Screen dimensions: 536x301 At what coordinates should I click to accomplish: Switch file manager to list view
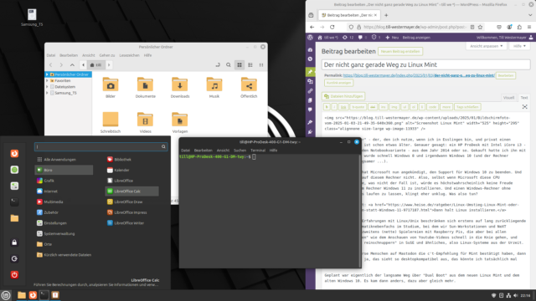pyautogui.click(x=250, y=65)
